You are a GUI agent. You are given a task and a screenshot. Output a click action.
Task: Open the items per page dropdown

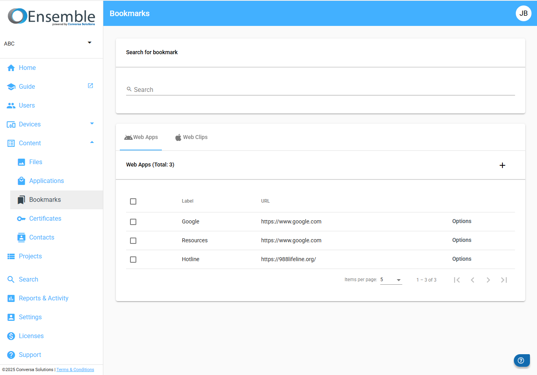click(x=391, y=280)
